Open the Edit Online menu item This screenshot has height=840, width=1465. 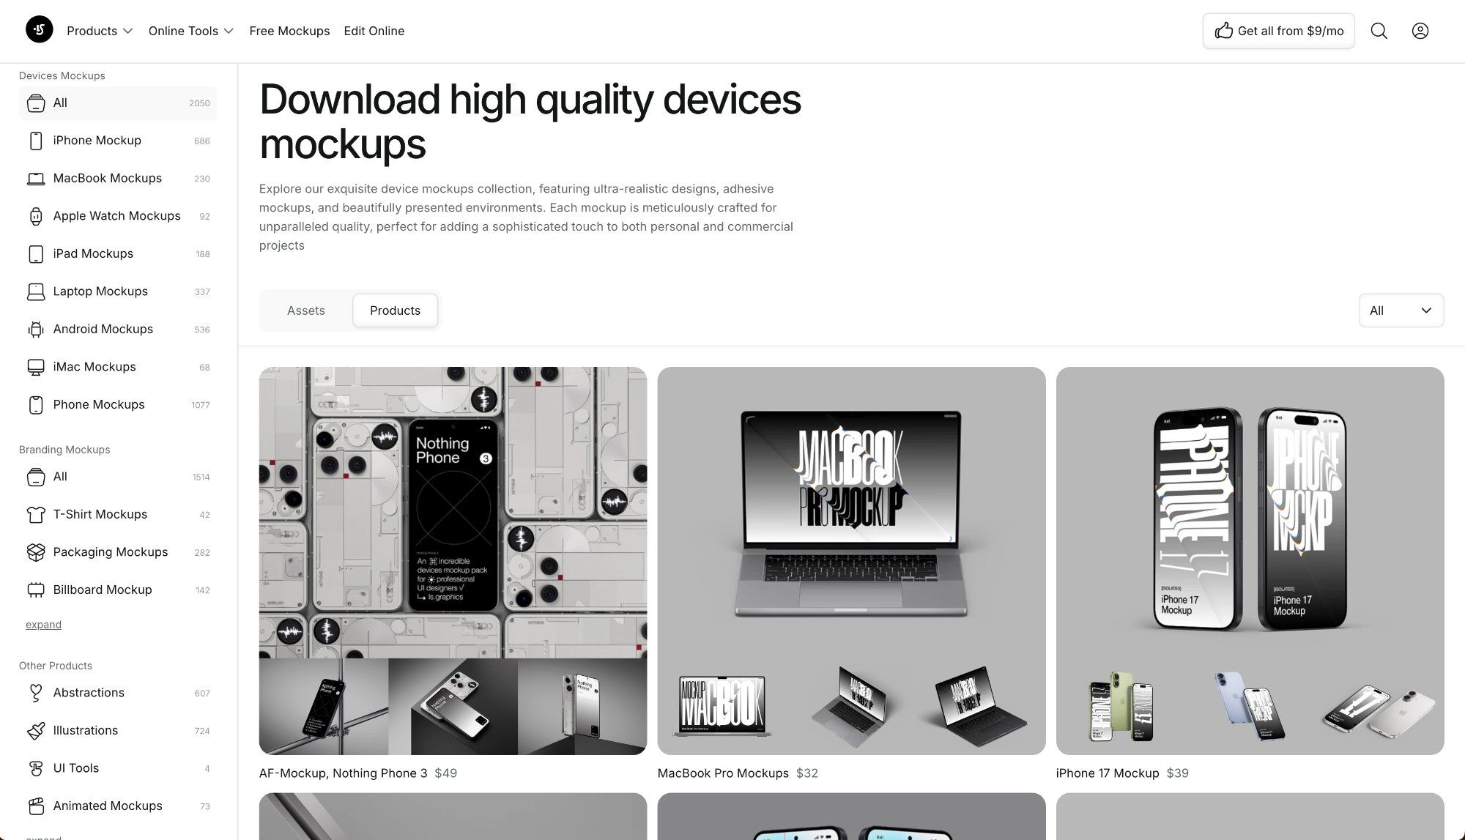click(x=374, y=31)
